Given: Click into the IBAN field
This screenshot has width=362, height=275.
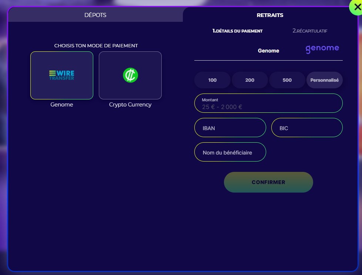Looking at the screenshot, I should 230,128.
